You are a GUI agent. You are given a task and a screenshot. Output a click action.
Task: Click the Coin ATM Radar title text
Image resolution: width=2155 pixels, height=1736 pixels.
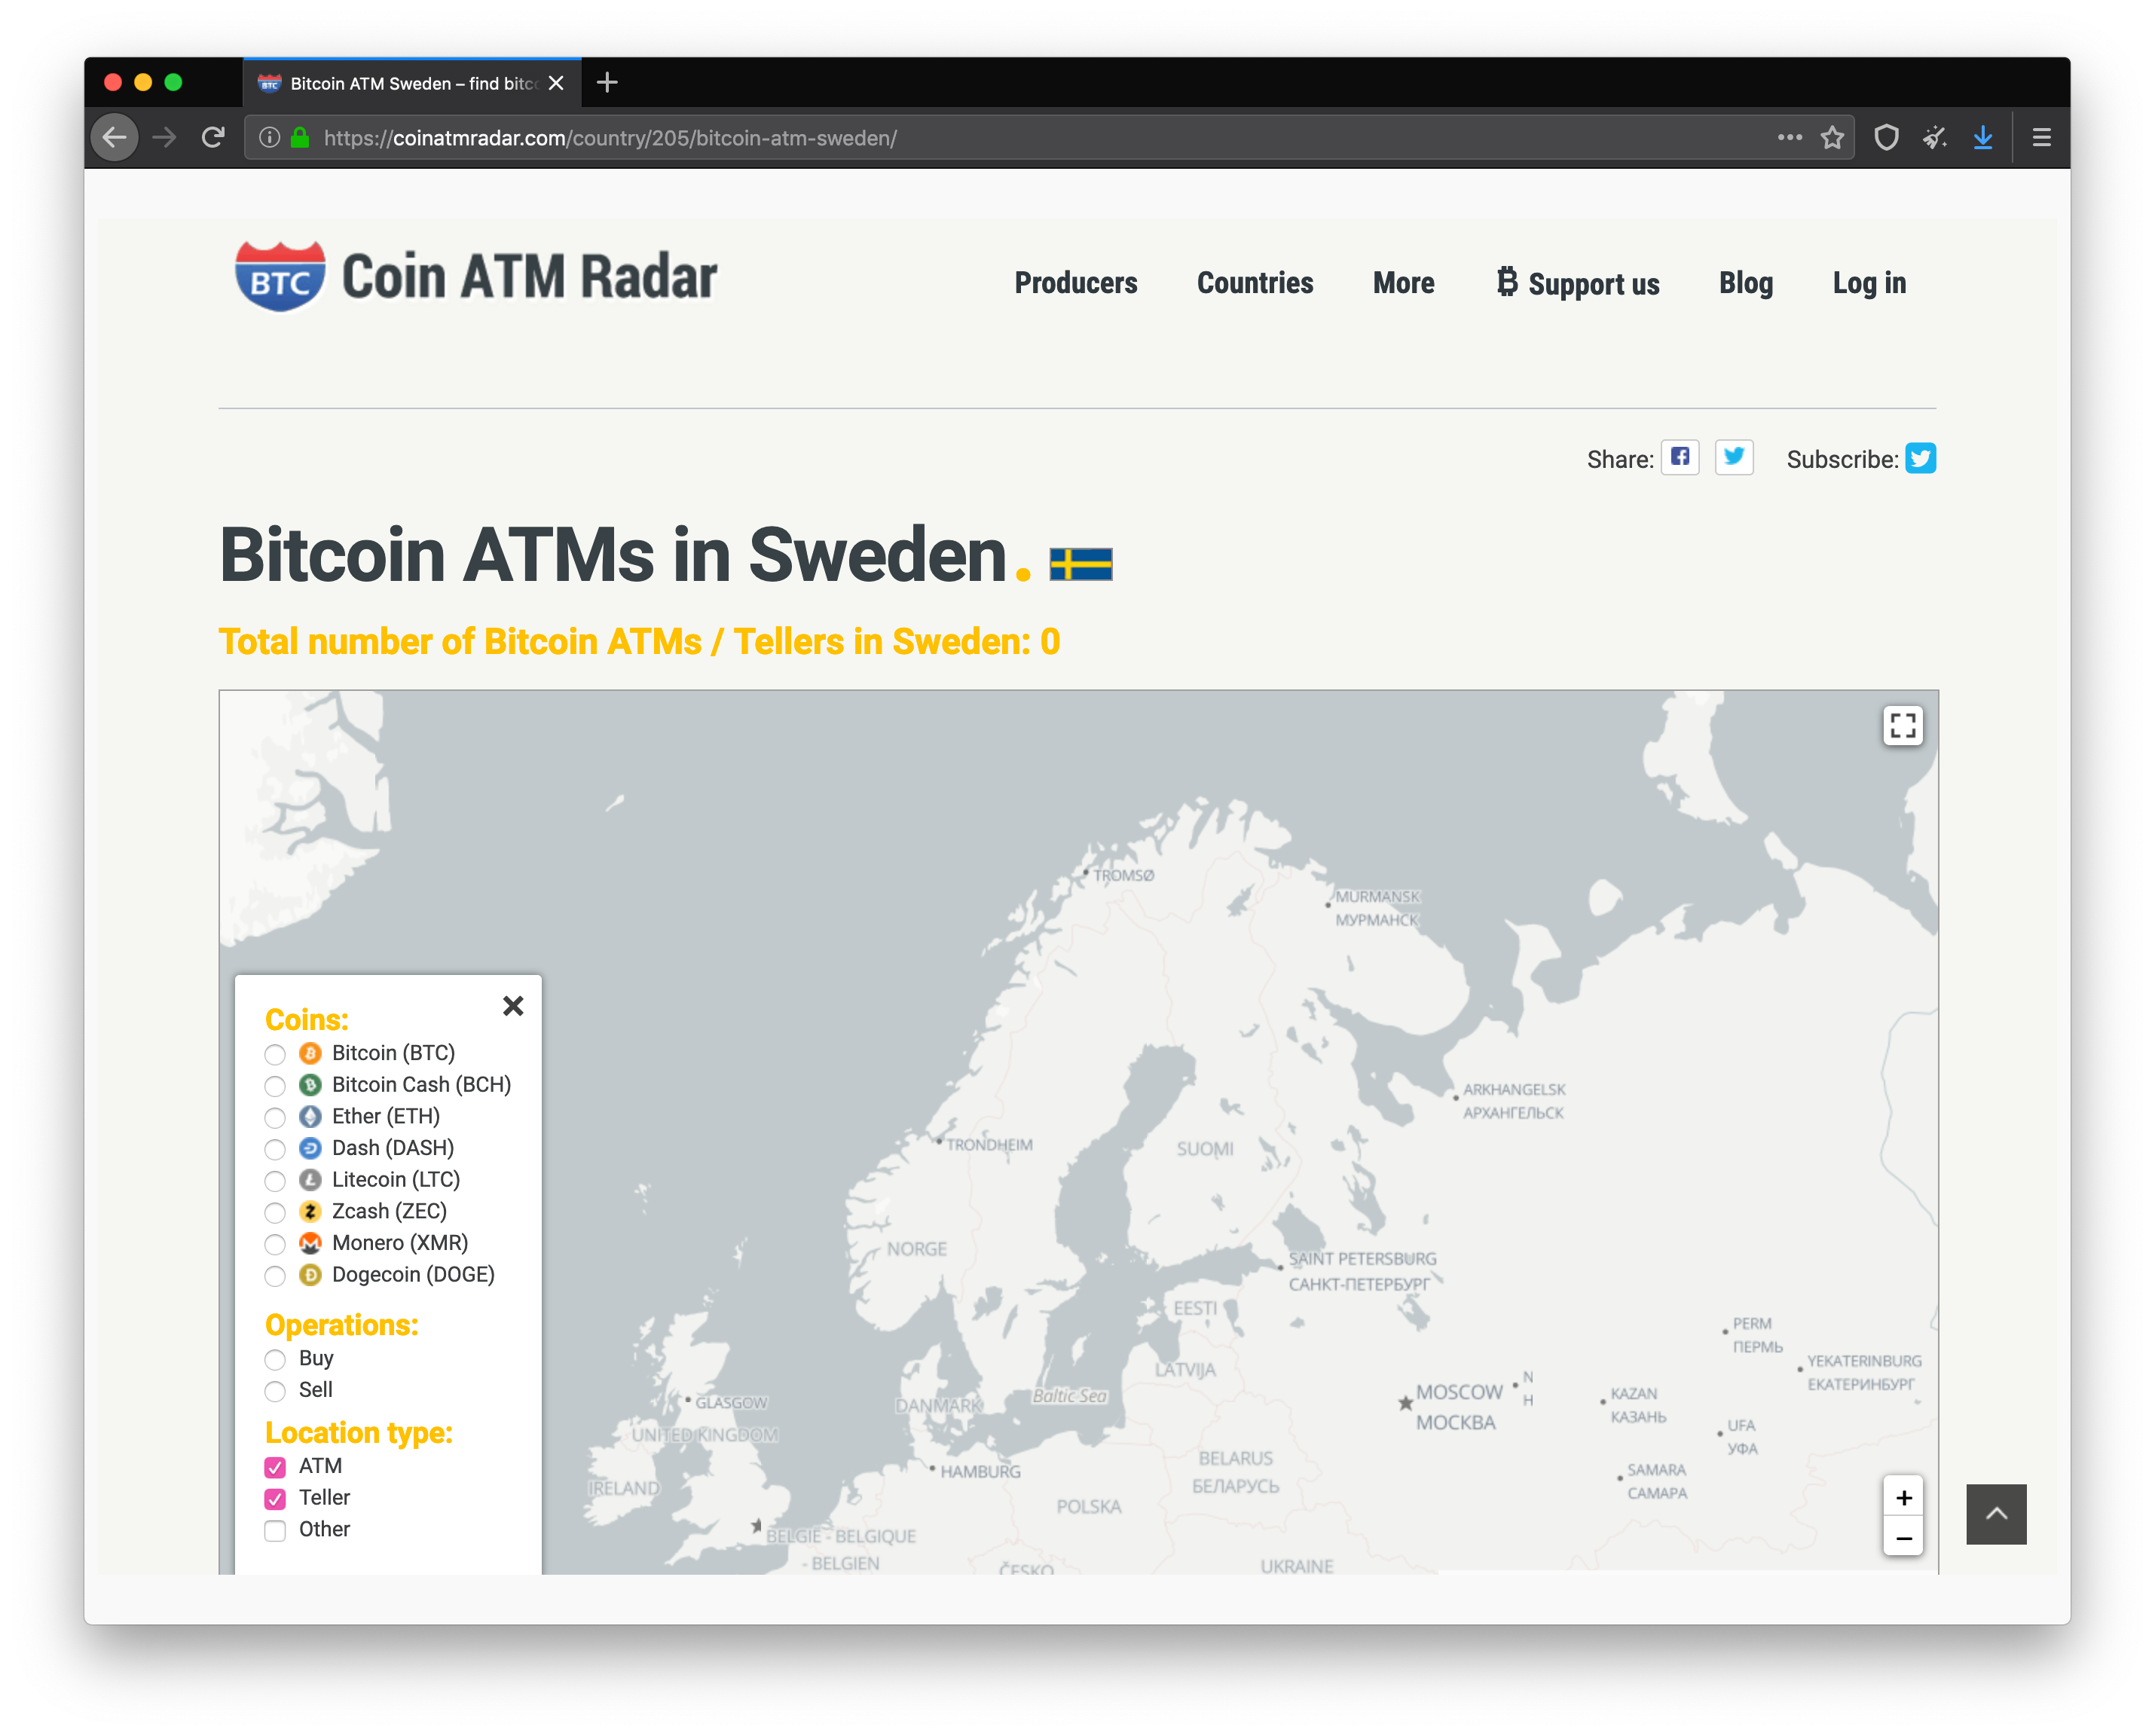529,277
